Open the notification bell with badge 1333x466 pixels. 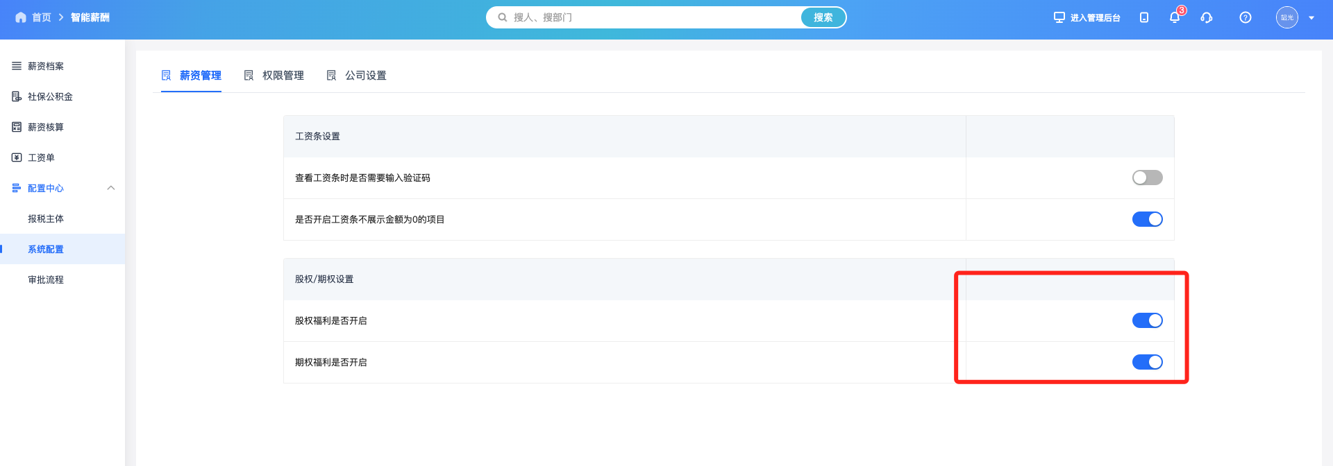click(1175, 17)
